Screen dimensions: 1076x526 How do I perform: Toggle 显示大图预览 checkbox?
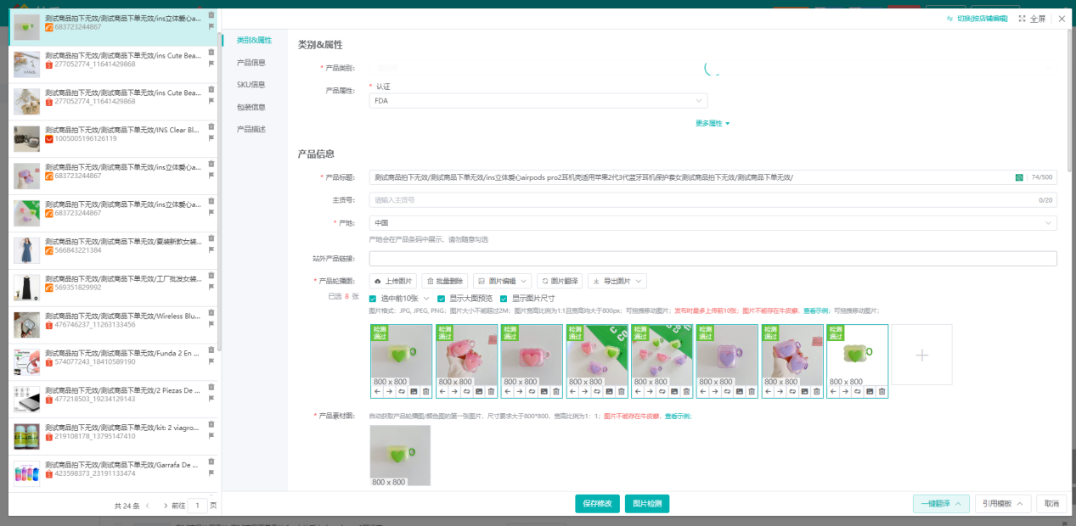(x=441, y=299)
